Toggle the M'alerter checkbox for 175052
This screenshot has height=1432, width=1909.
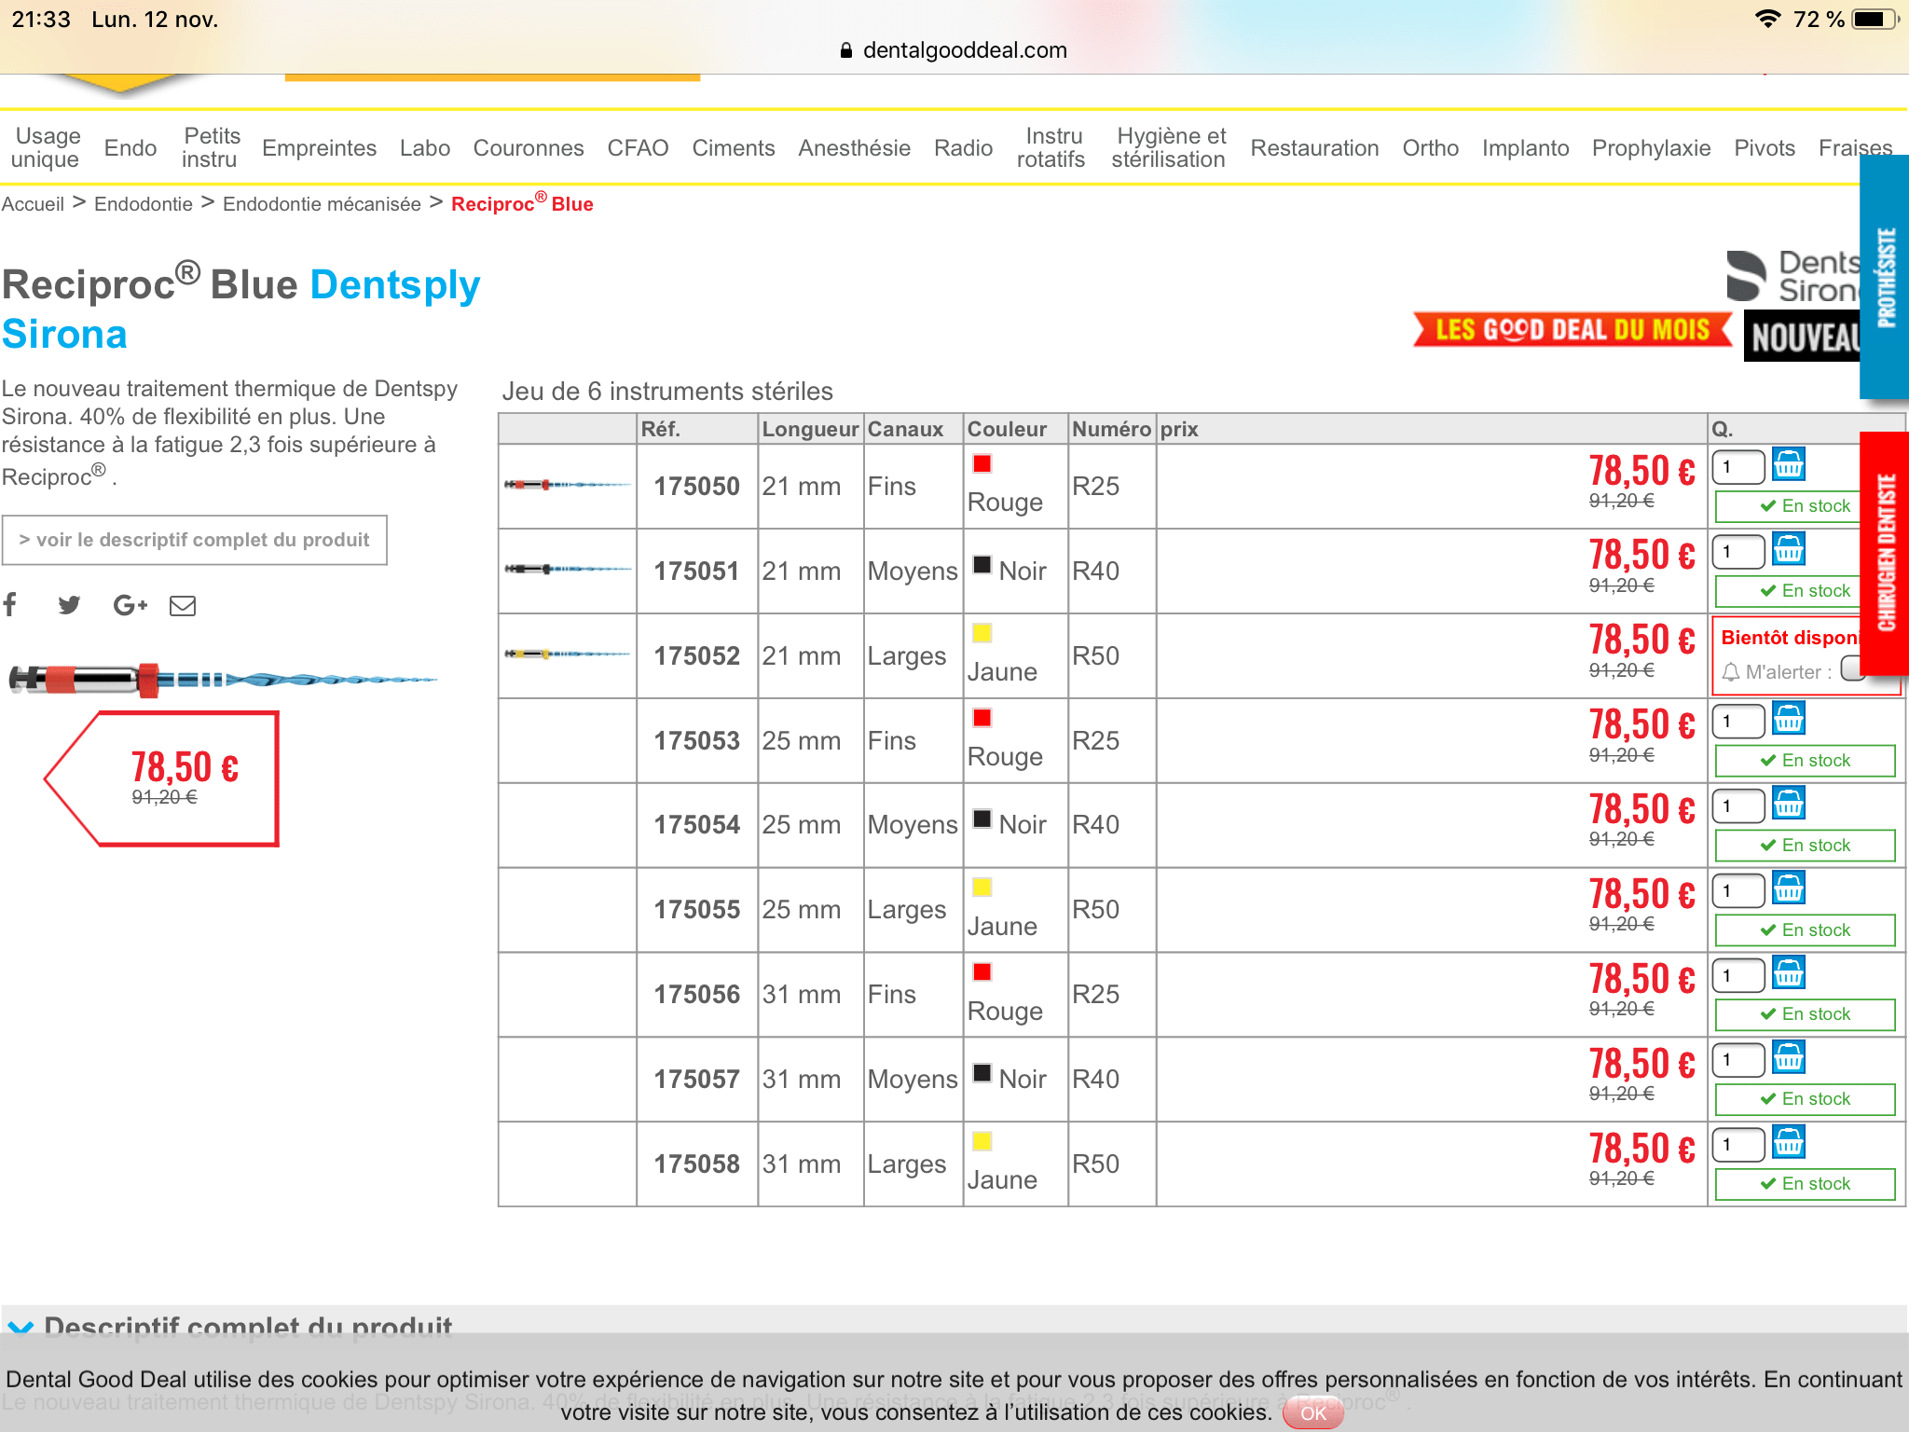[1851, 668]
